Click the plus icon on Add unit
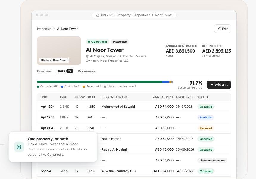The width and height of the screenshot is (256, 179). coord(212,85)
